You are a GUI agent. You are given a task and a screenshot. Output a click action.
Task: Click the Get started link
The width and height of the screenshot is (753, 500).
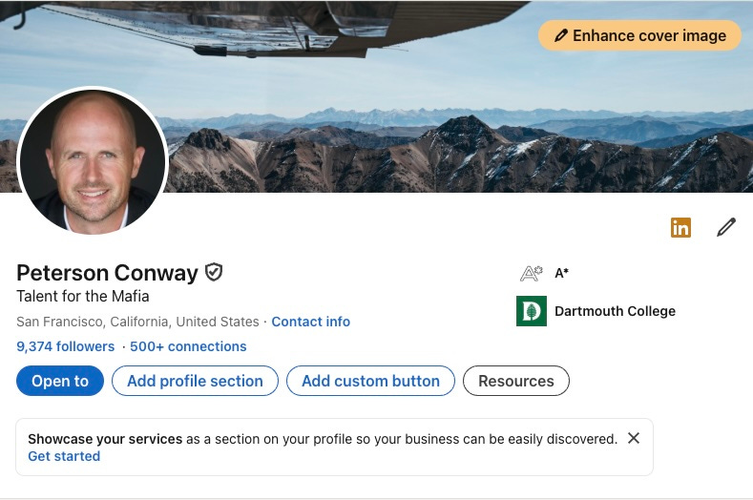(64, 456)
